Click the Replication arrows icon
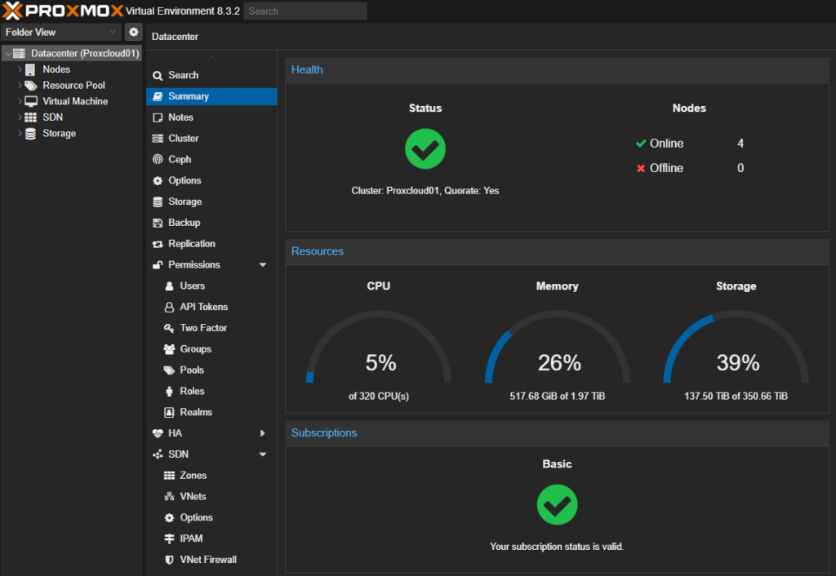 pyautogui.click(x=158, y=244)
